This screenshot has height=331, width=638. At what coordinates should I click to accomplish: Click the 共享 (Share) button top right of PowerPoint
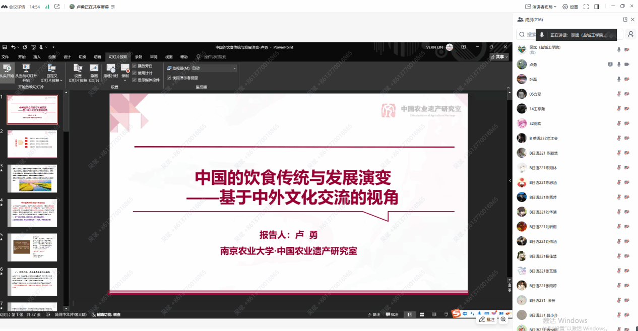[498, 56]
